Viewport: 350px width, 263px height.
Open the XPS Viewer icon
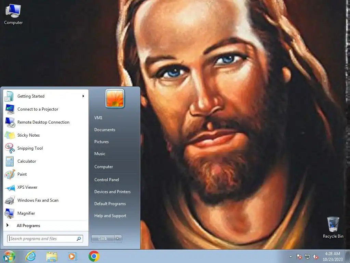pyautogui.click(x=10, y=188)
